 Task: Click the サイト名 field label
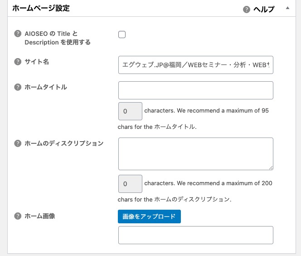coord(37,62)
